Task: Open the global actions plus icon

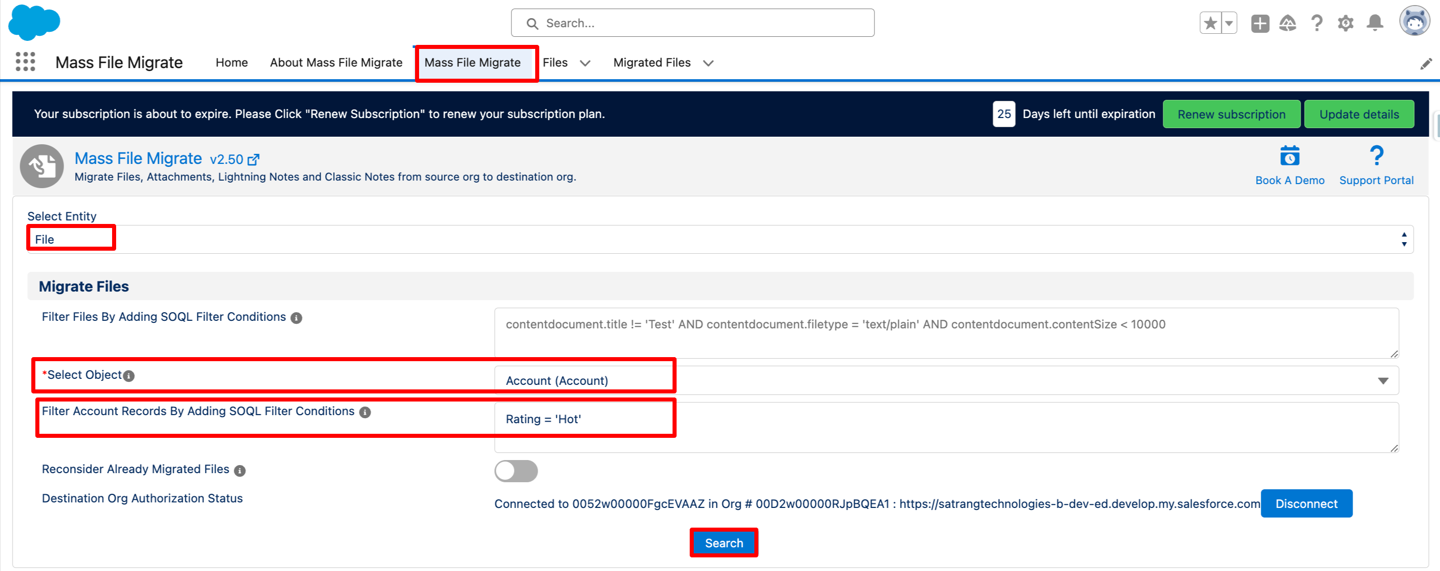Action: (1260, 24)
